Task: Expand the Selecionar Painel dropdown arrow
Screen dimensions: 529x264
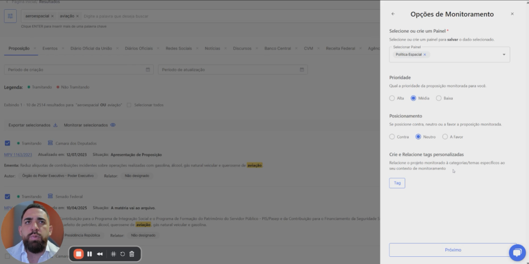Action: (x=504, y=55)
